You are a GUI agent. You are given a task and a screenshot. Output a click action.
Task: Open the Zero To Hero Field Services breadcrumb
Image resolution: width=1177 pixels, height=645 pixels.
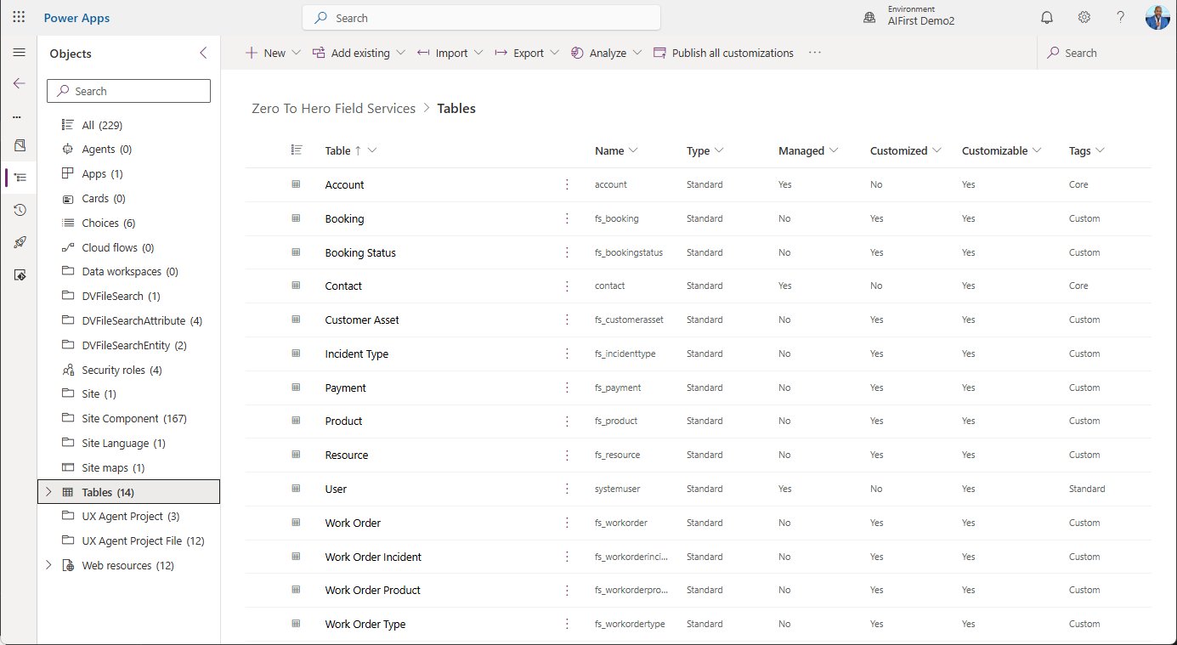coord(334,108)
